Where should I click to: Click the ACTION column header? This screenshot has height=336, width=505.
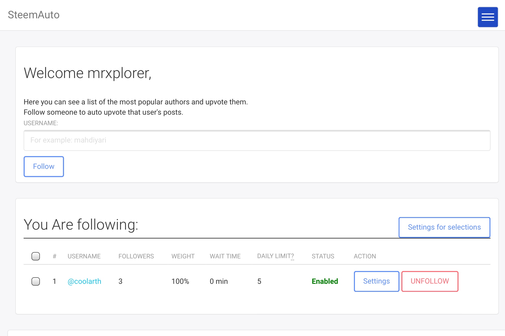pyautogui.click(x=365, y=256)
